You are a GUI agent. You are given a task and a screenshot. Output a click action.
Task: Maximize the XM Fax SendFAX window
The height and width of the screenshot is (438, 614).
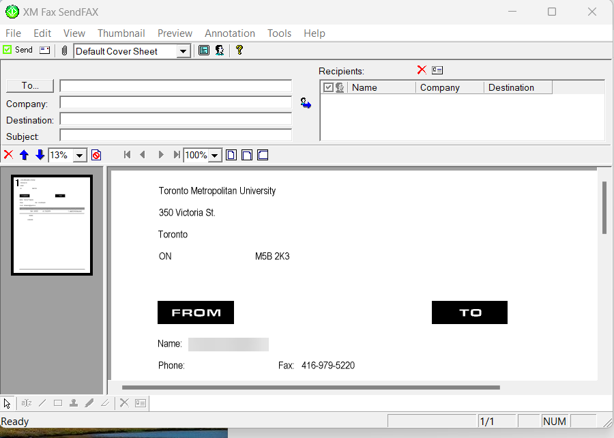552,12
